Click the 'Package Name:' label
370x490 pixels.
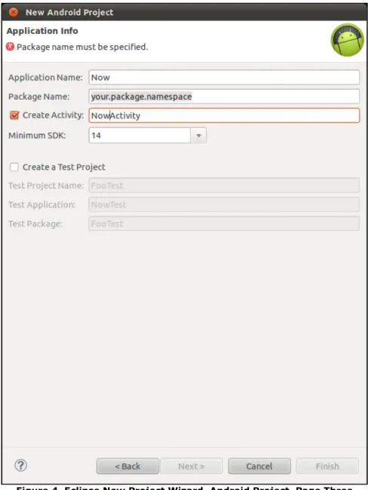(39, 97)
